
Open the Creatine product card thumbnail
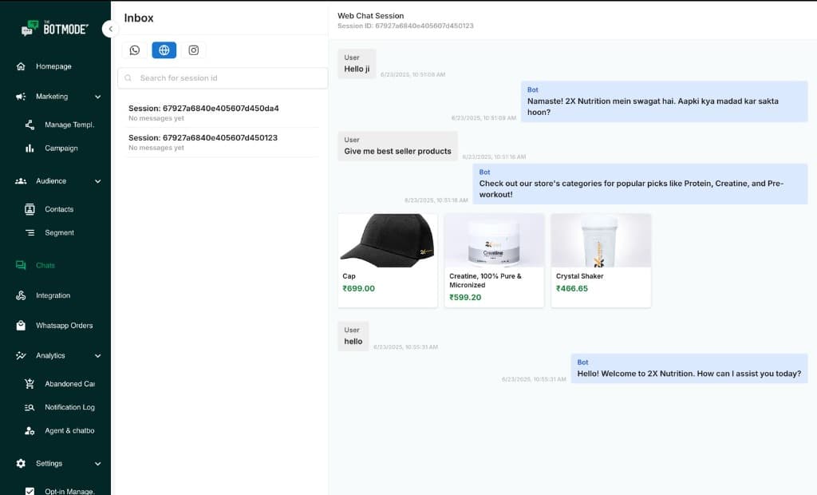[493, 239]
